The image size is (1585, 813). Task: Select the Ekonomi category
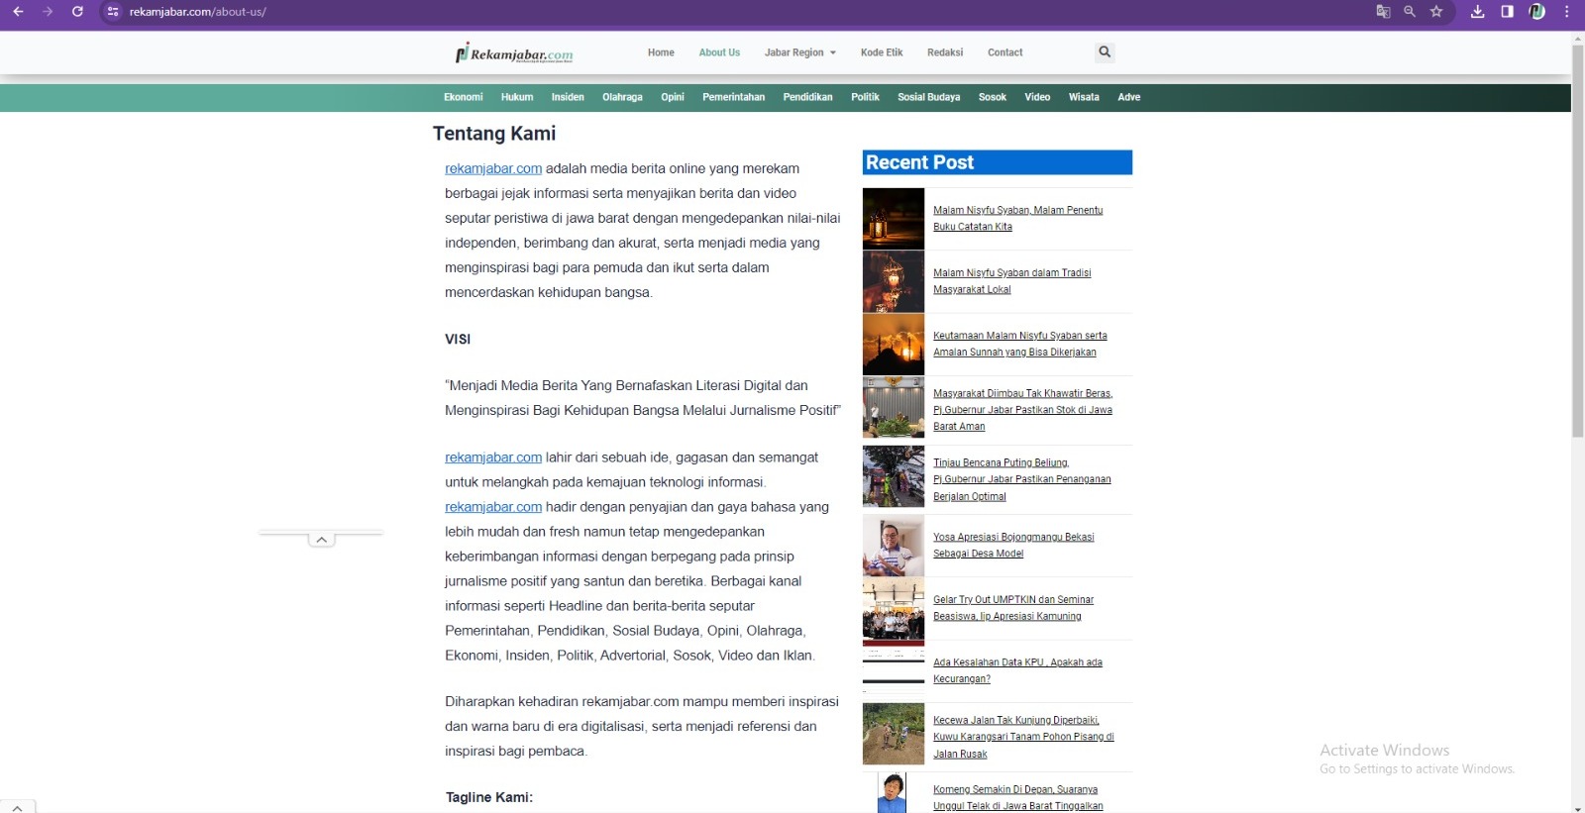[x=463, y=97]
